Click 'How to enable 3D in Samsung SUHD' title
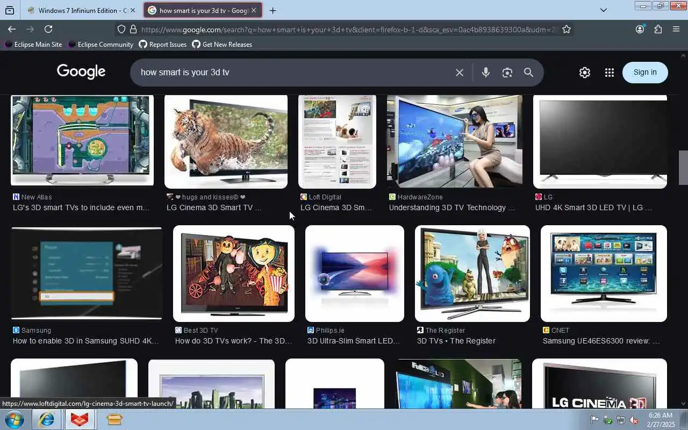The width and height of the screenshot is (688, 430). tap(86, 341)
